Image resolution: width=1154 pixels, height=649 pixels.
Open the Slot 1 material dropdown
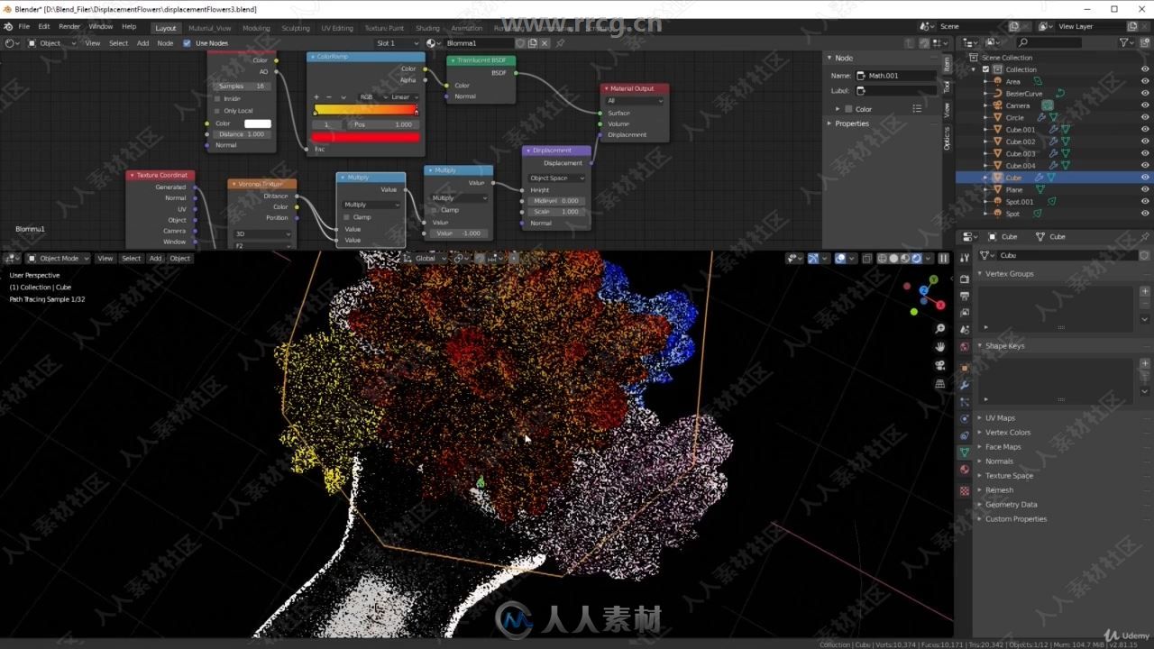pos(397,43)
